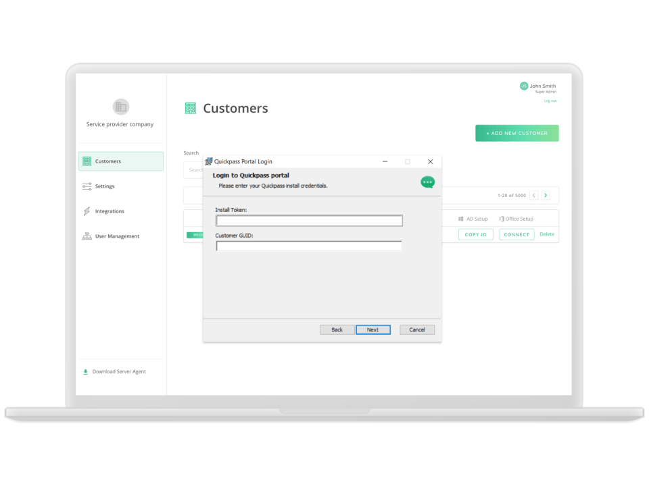Click the service provider company logo icon
This screenshot has height=486, width=649.
[x=121, y=107]
